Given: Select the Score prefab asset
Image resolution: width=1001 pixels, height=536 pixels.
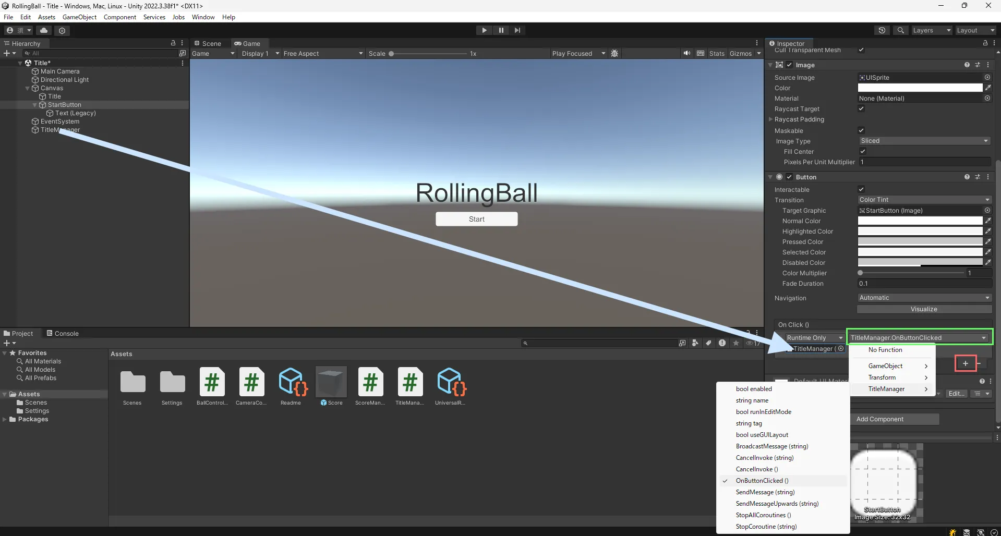Looking at the screenshot, I should pyautogui.click(x=331, y=386).
